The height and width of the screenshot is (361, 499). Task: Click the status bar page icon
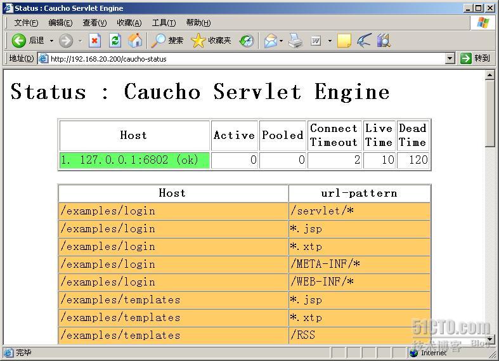[8, 352]
